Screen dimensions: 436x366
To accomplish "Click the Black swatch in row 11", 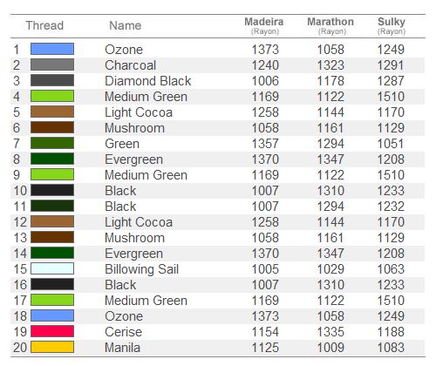I will coord(52,206).
